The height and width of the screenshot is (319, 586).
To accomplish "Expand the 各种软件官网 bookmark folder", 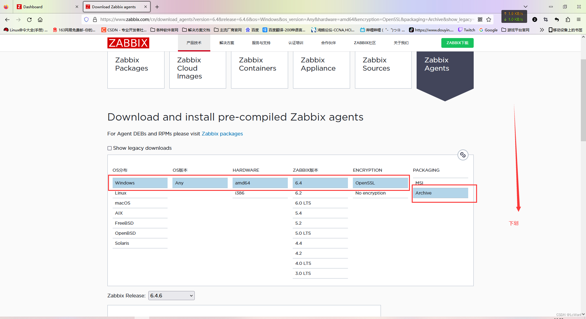I will (x=164, y=30).
